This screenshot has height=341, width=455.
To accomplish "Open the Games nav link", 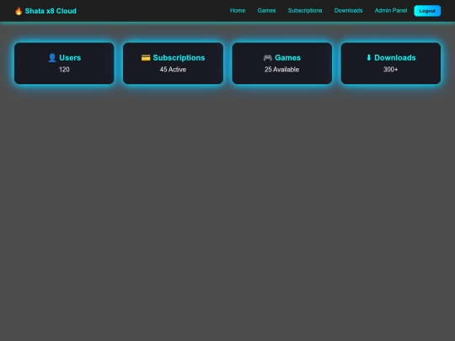I will pos(266,11).
